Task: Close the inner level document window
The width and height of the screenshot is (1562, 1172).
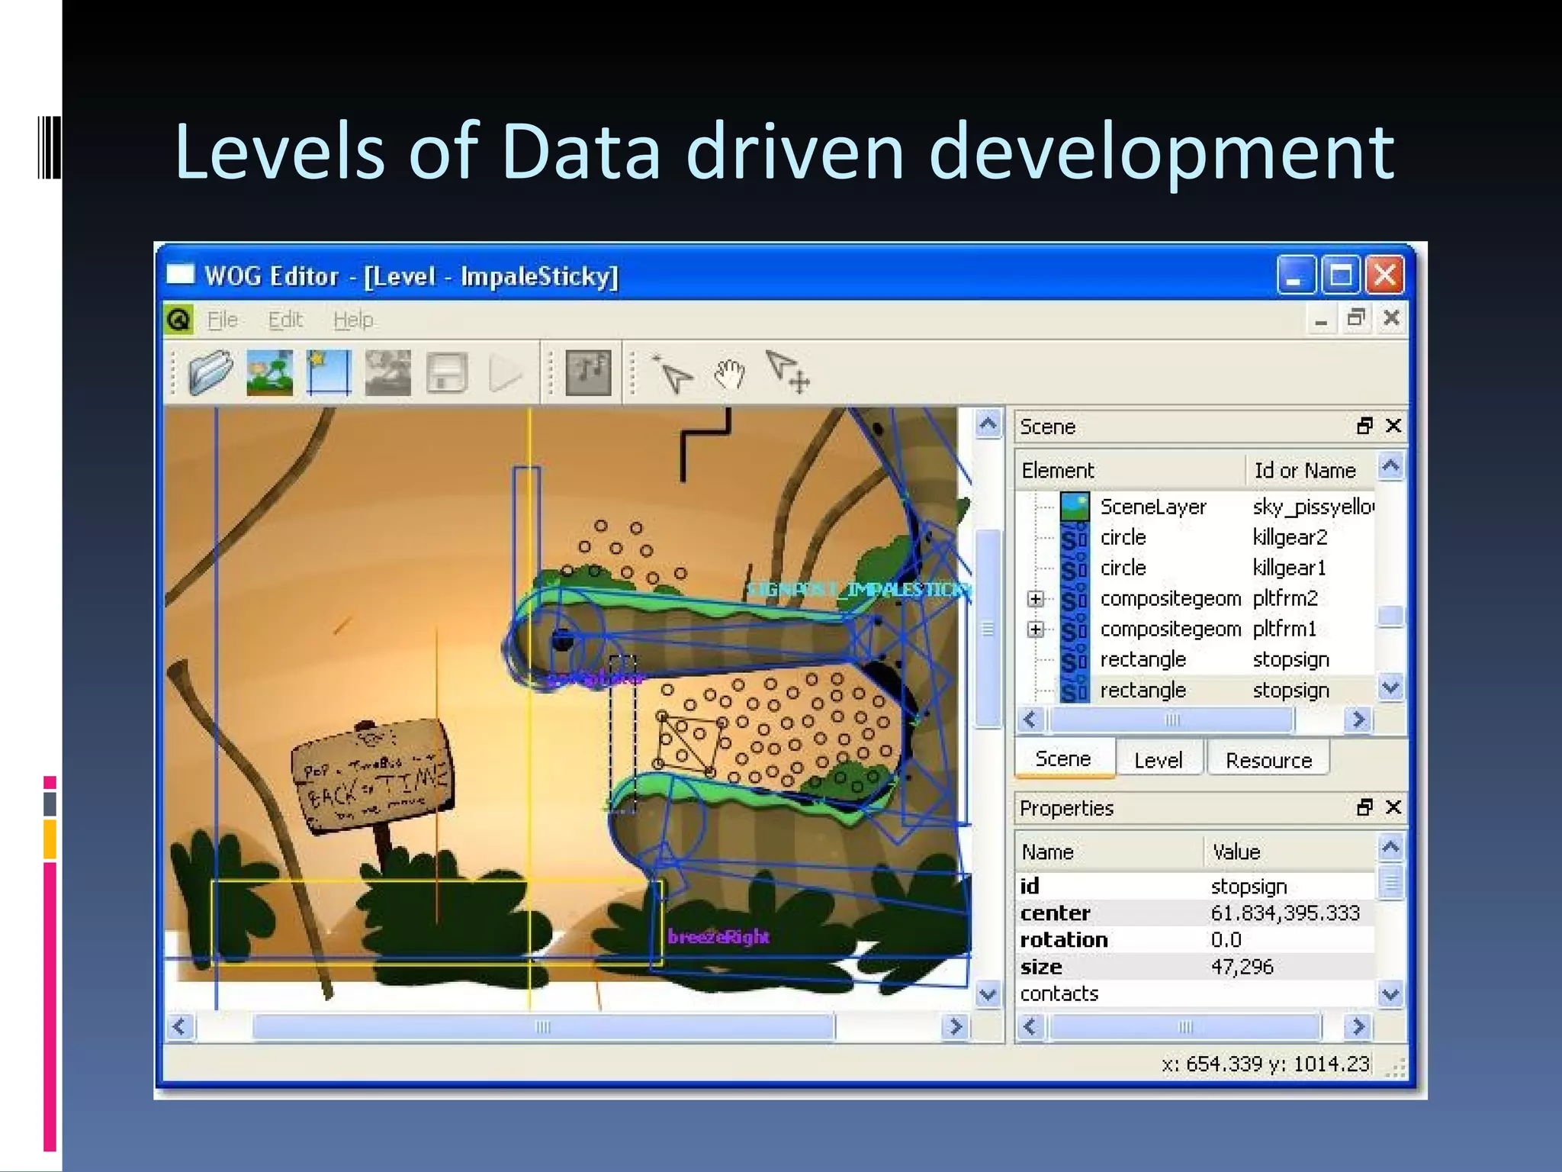Action: [x=1391, y=317]
